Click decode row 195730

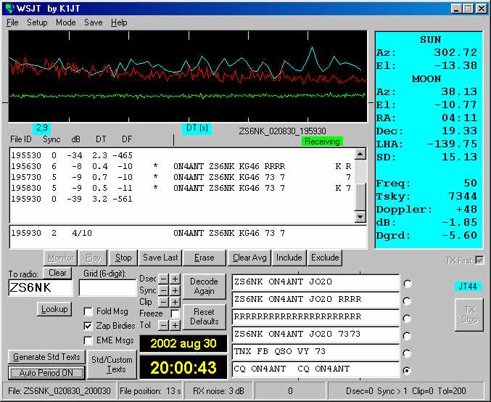tap(181, 177)
